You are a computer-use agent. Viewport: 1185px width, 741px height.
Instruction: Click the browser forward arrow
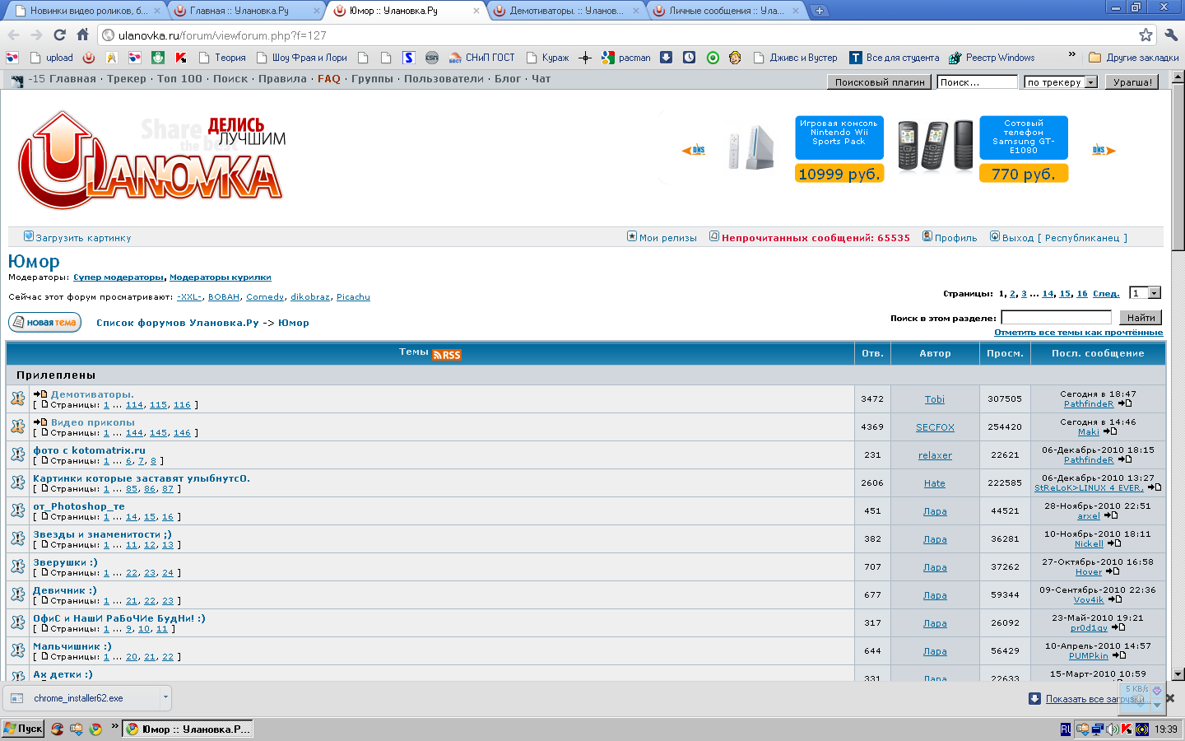36,35
